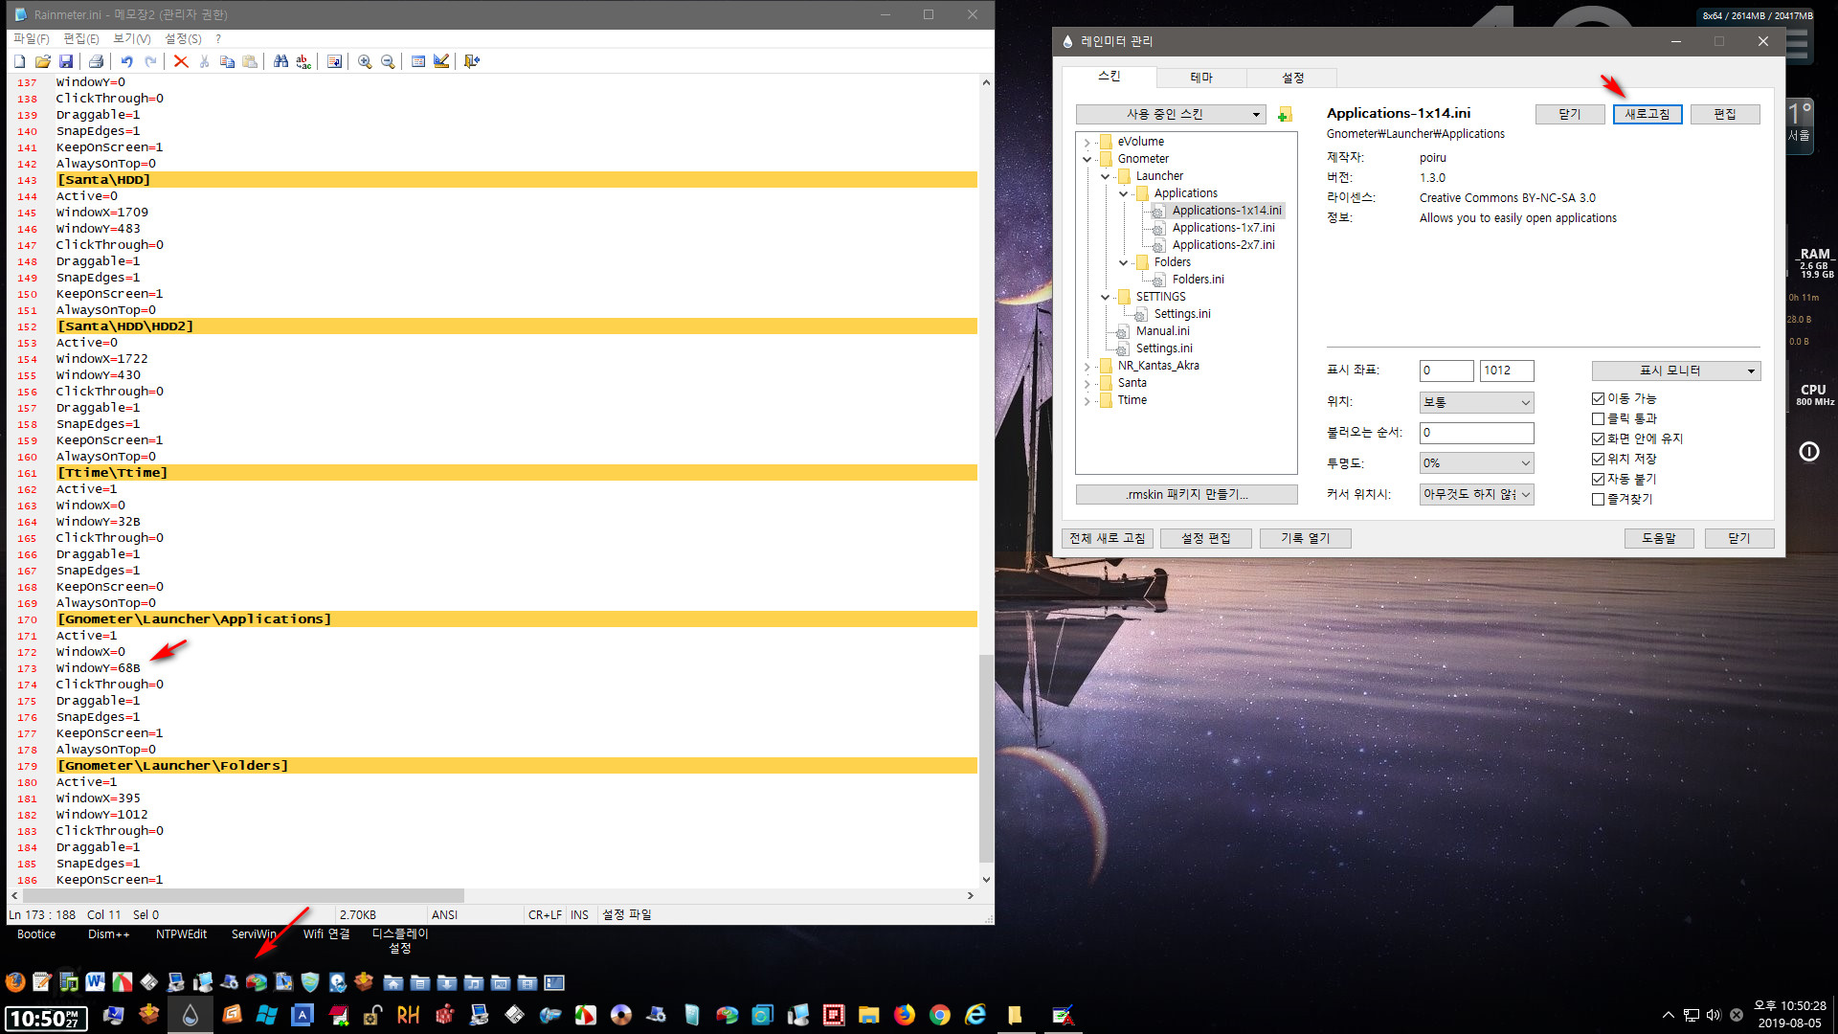Redo the edit in Notepad2 toolbar

[x=150, y=61]
